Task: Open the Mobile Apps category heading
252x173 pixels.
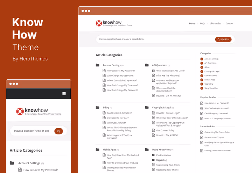Action: pyautogui.click(x=109, y=150)
